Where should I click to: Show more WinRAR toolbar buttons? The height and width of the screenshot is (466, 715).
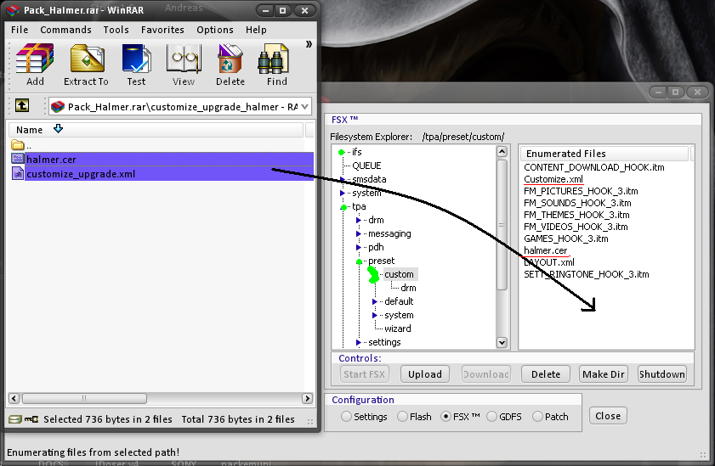[x=309, y=44]
